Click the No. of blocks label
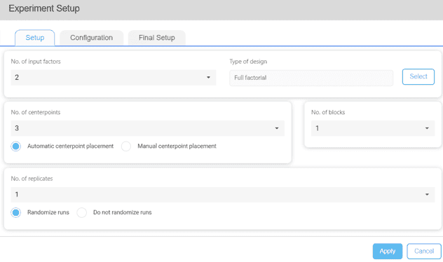 tap(328, 112)
